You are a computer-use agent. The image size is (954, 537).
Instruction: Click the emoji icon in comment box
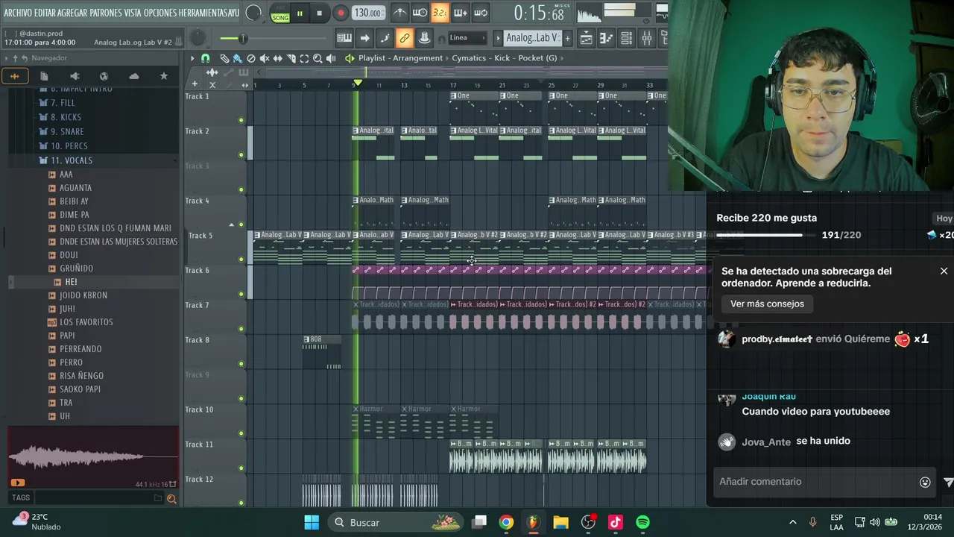pos(925,482)
